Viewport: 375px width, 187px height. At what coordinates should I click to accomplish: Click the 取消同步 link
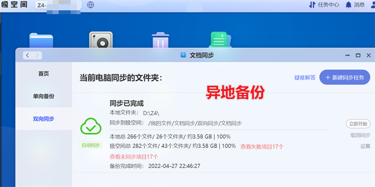tap(360, 135)
